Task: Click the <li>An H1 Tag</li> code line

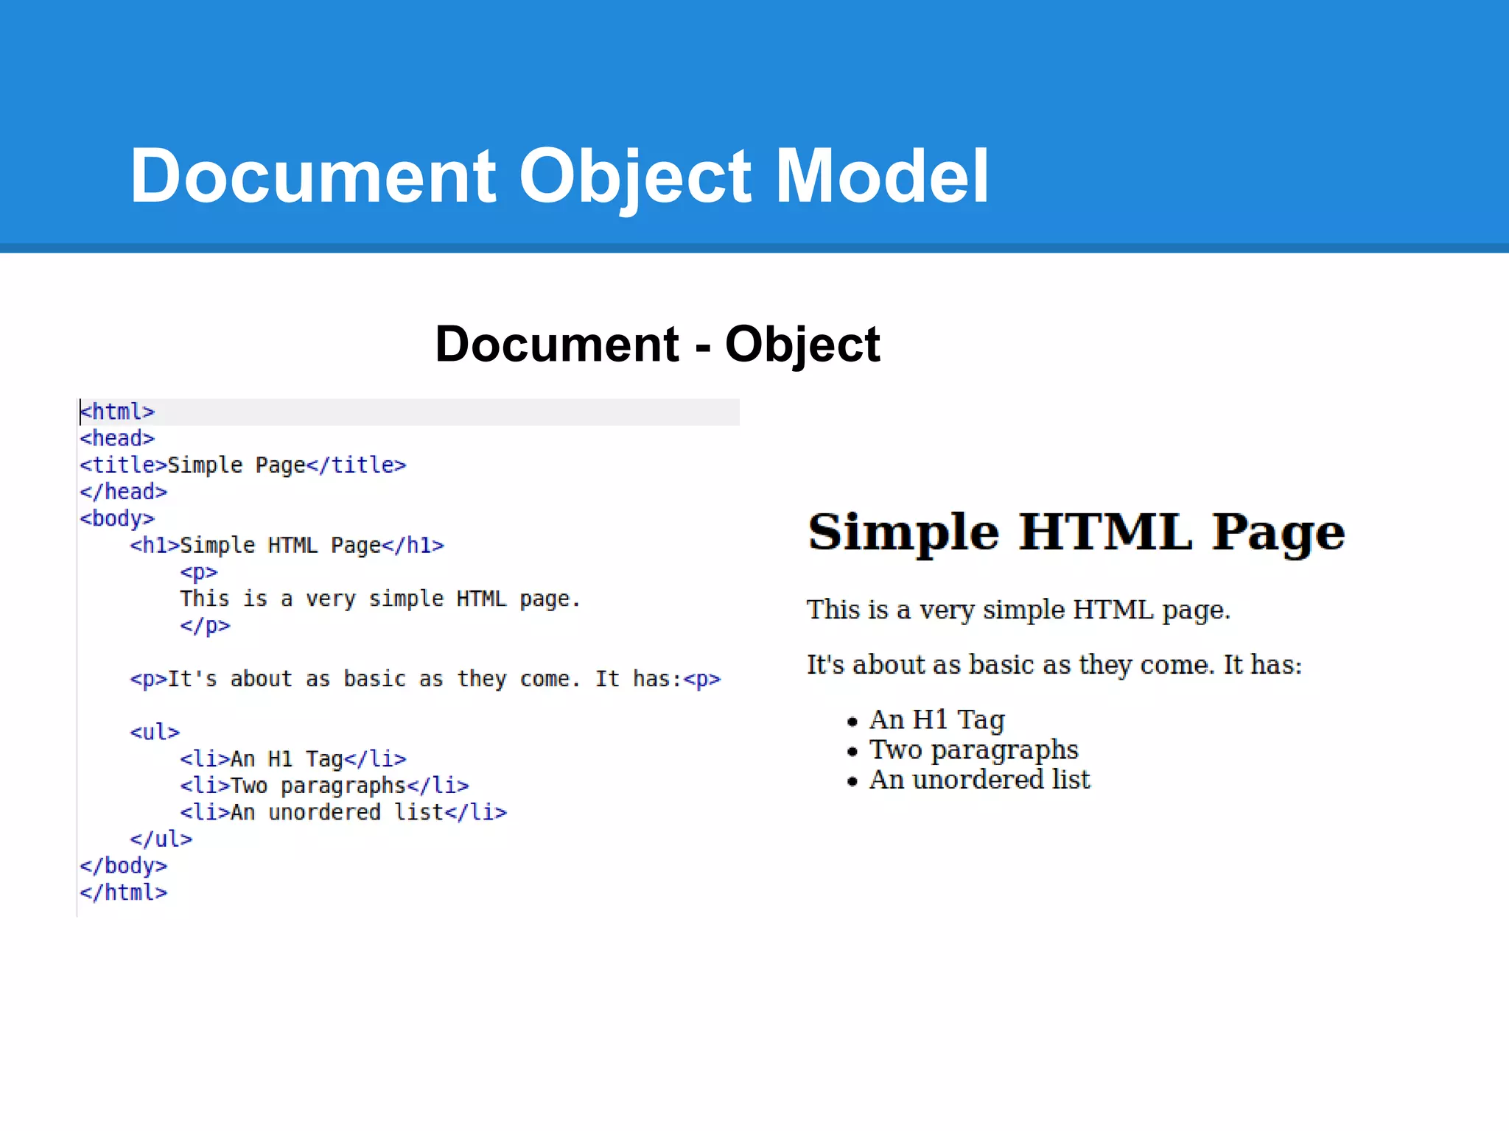Action: click(x=293, y=759)
